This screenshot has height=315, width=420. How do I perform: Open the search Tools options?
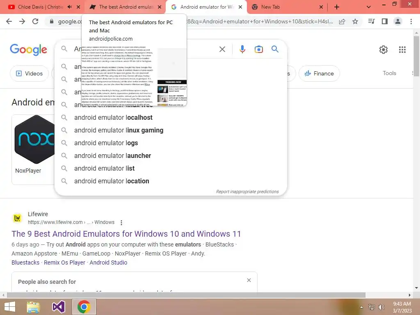click(389, 73)
